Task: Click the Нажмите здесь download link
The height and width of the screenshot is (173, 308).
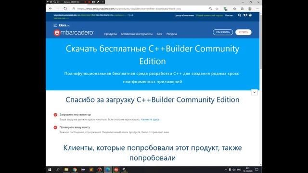Action: pyautogui.click(x=150, y=120)
